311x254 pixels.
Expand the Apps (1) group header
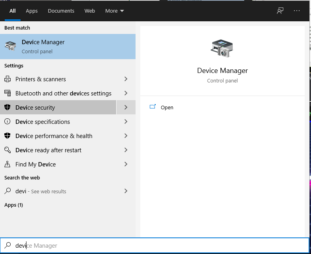14,205
